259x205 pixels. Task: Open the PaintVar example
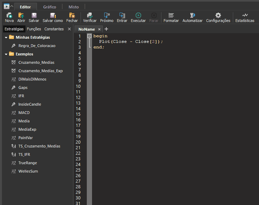25,138
